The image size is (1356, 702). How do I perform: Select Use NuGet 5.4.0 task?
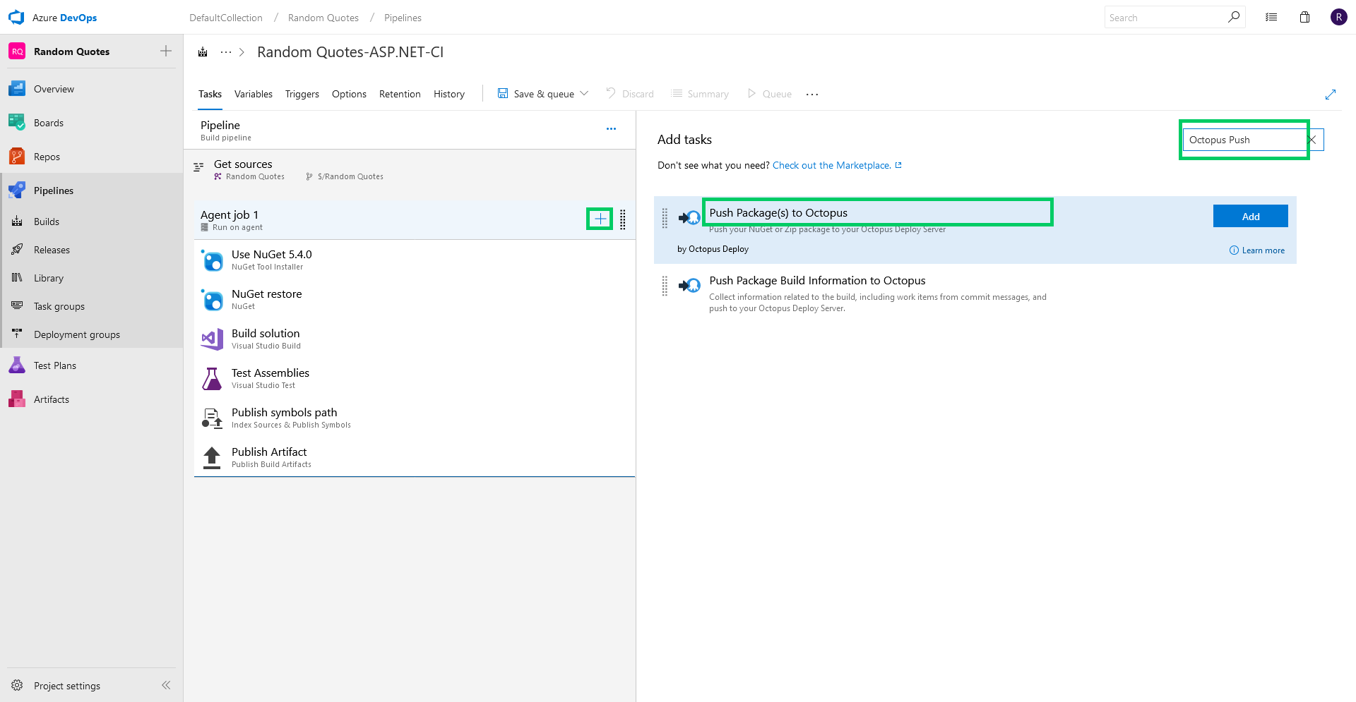(415, 260)
